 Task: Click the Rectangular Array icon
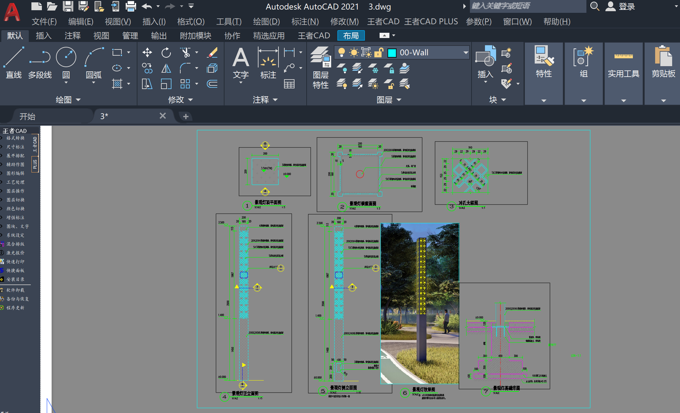pyautogui.click(x=185, y=84)
